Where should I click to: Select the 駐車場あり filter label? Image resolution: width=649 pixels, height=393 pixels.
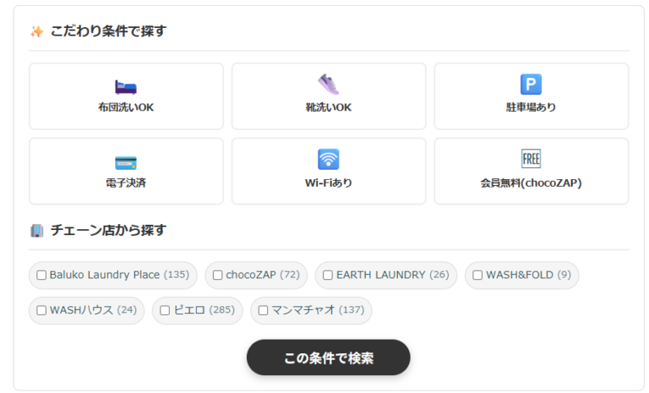531,107
